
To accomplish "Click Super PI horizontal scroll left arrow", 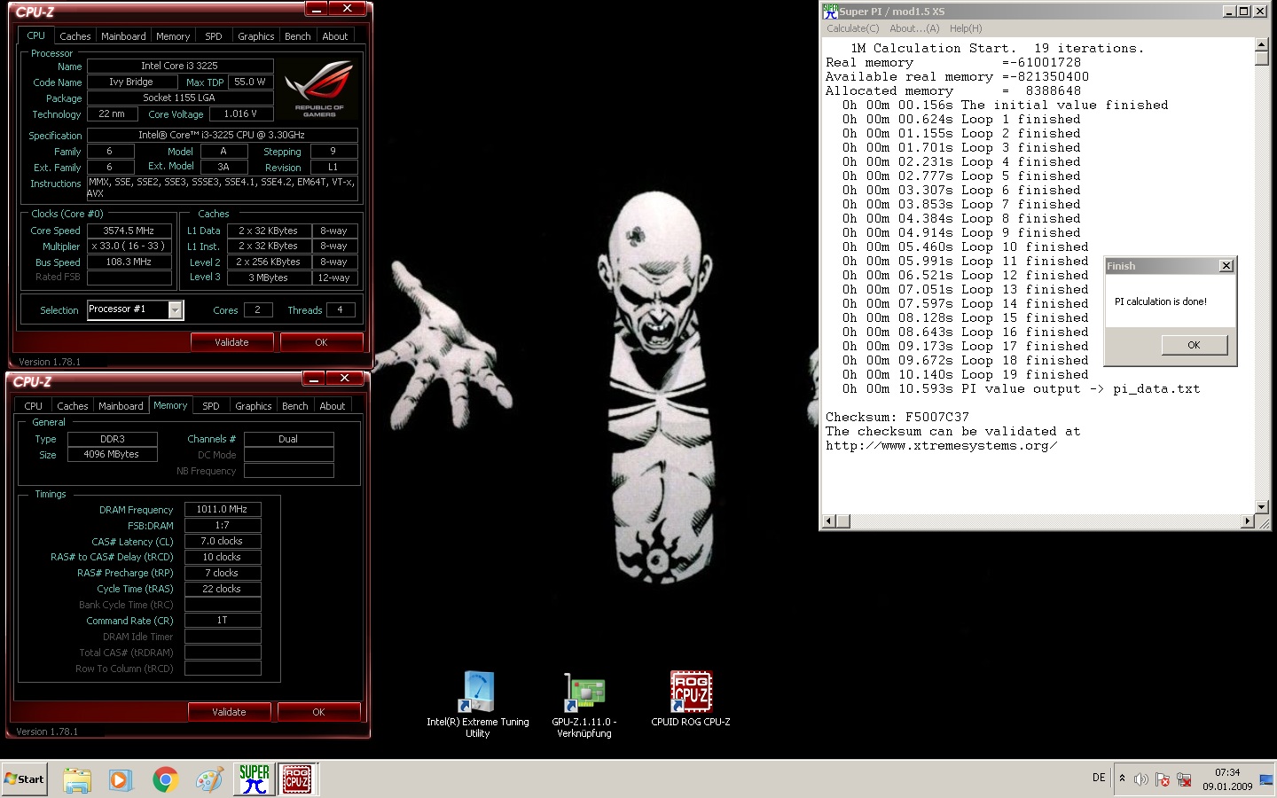I will (829, 520).
